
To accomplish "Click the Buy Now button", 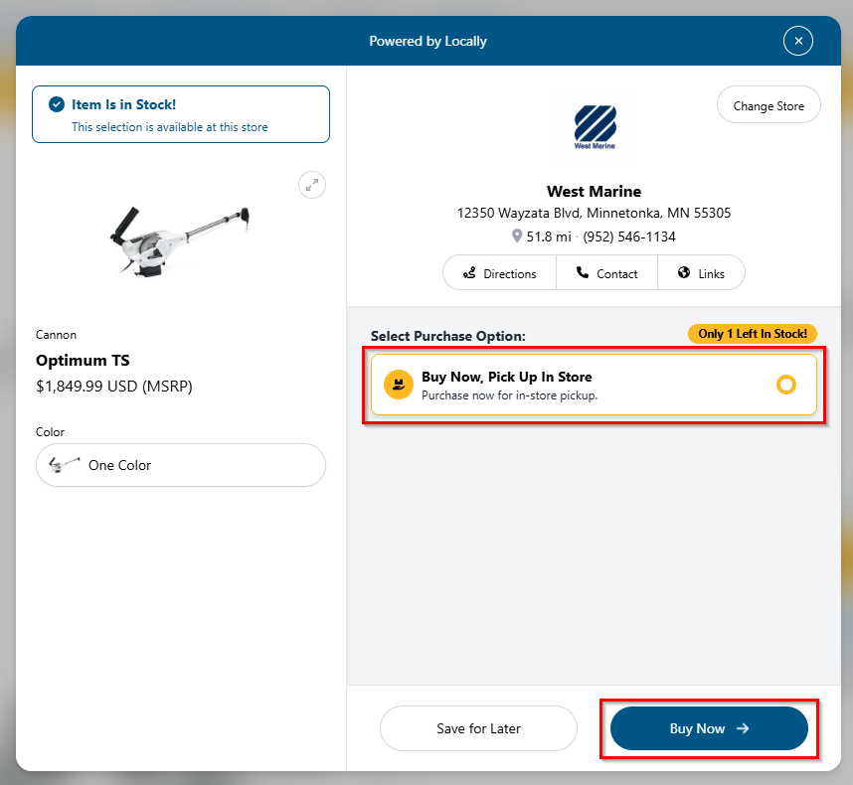I will click(709, 728).
